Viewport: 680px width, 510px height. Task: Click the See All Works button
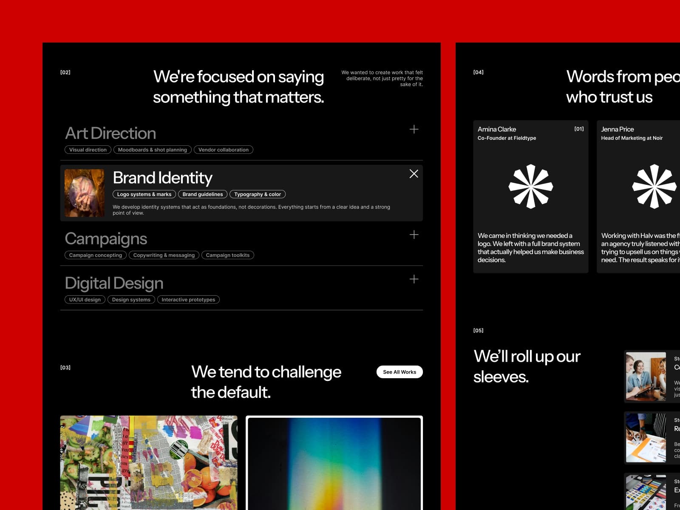[x=399, y=372]
